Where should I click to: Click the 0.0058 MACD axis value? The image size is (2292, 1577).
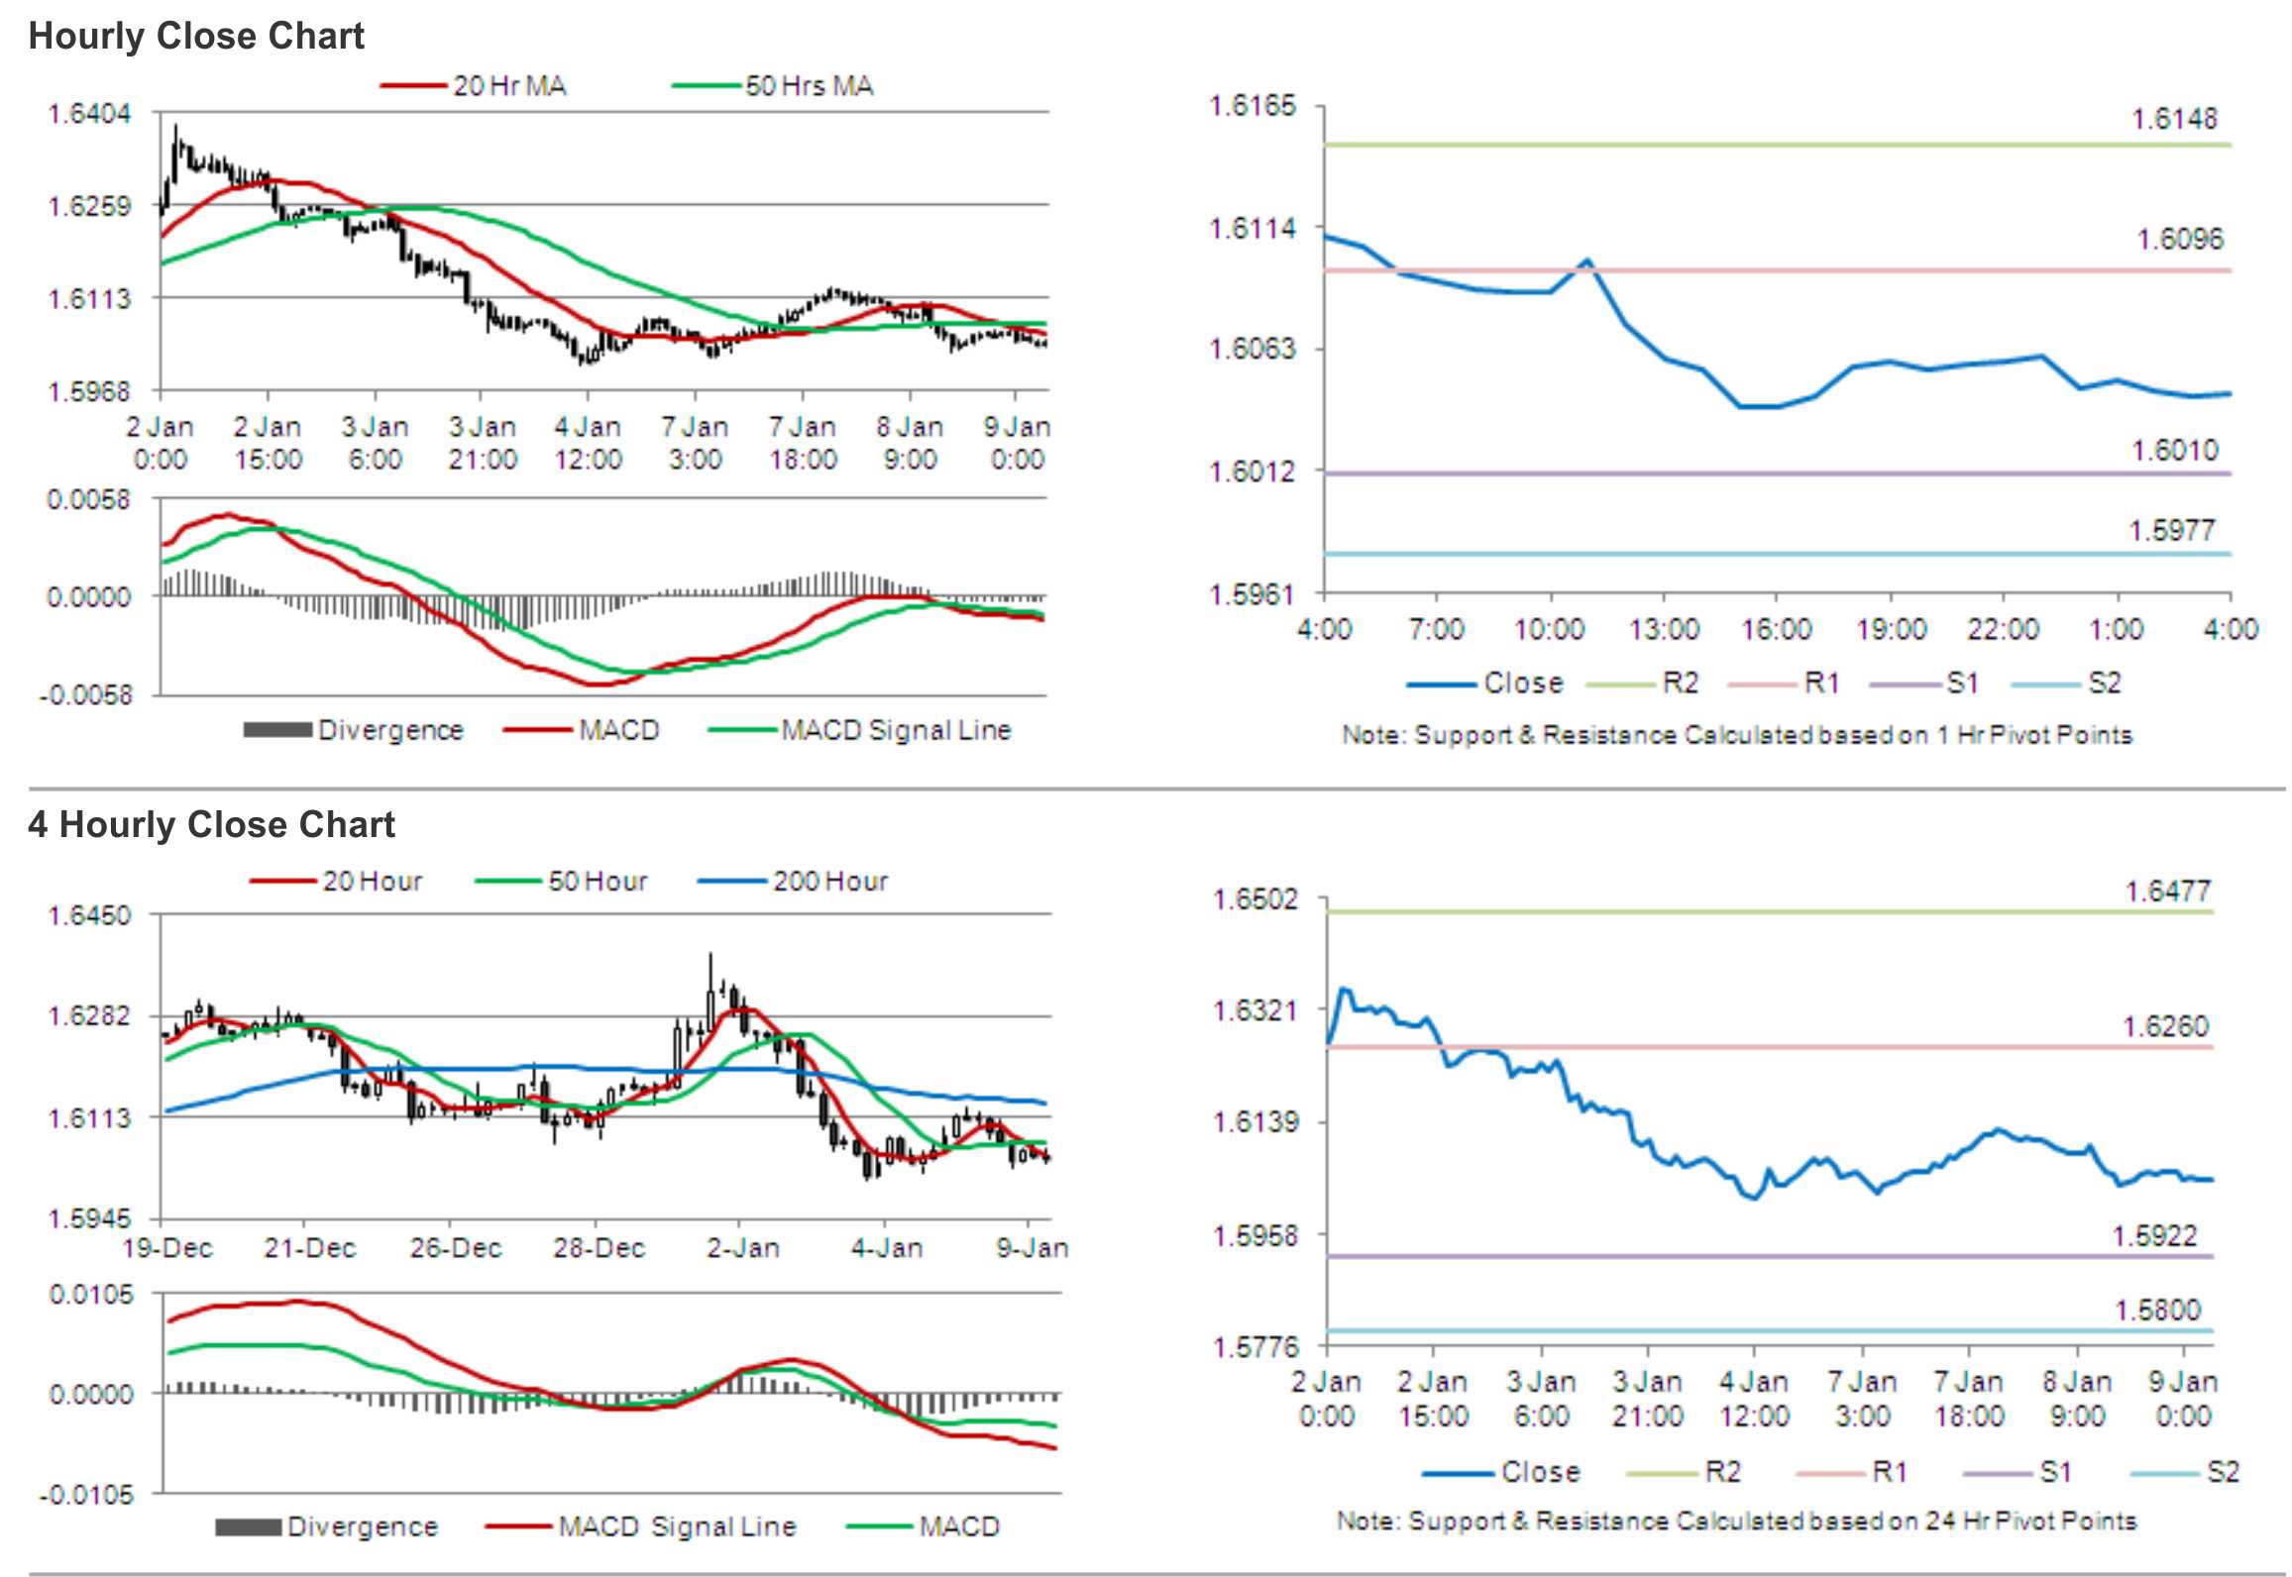(88, 499)
